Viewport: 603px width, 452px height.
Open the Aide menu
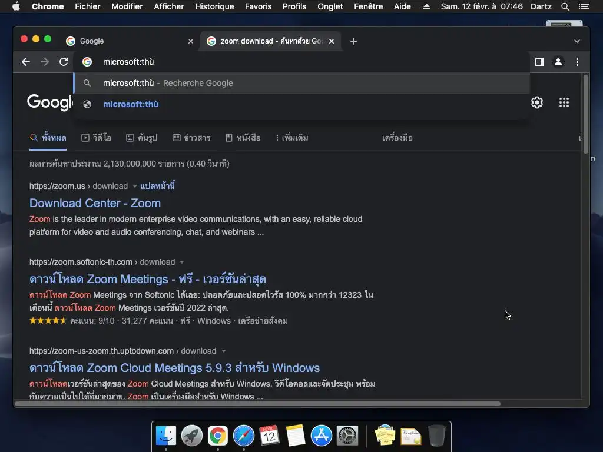tap(402, 6)
